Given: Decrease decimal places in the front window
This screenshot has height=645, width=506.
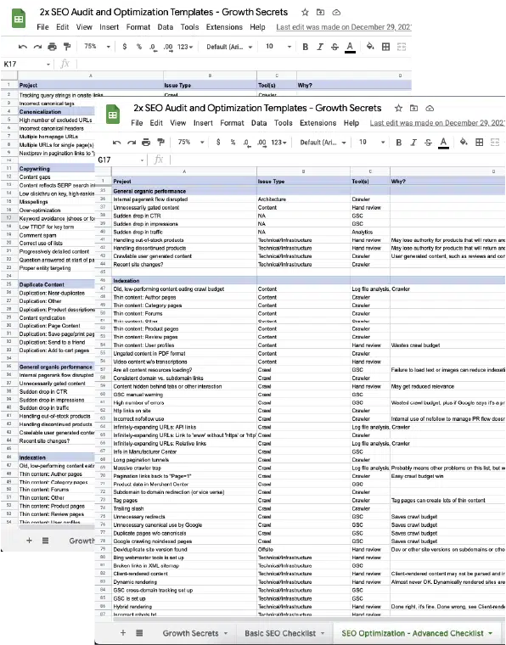Looking at the screenshot, I should pyautogui.click(x=247, y=143).
